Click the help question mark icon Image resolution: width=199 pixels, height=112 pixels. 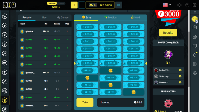187,5
